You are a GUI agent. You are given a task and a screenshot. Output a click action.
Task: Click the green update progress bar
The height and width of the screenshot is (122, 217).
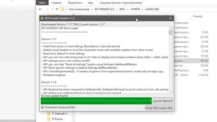[x=96, y=101]
